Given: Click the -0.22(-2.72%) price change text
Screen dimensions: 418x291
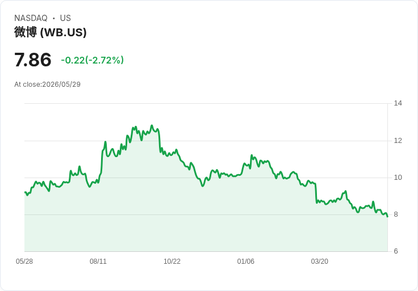Looking at the screenshot, I should point(92,60).
